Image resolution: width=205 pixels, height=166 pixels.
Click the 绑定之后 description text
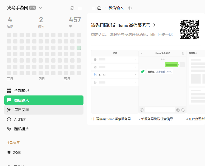[x=132, y=34]
